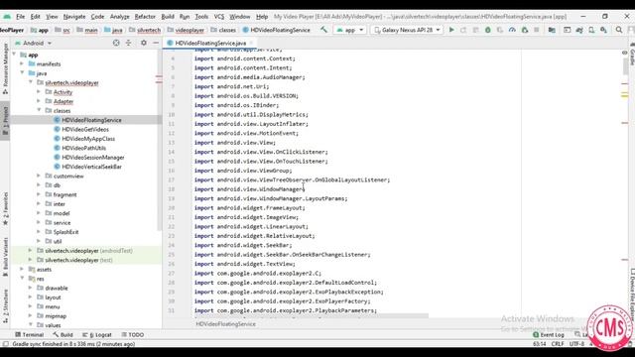The image size is (635, 357).
Task: Click the CRLF line separator in status bar
Action: pos(558,344)
